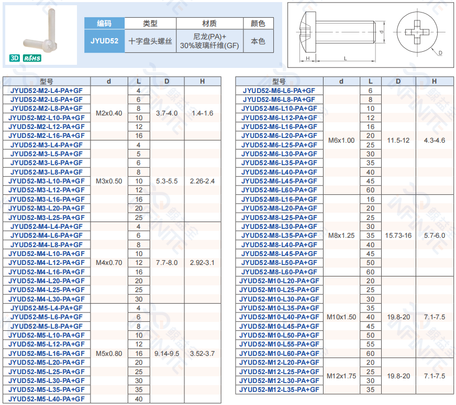Click the cross-head top view drawing
The image size is (456, 405).
(x=417, y=32)
